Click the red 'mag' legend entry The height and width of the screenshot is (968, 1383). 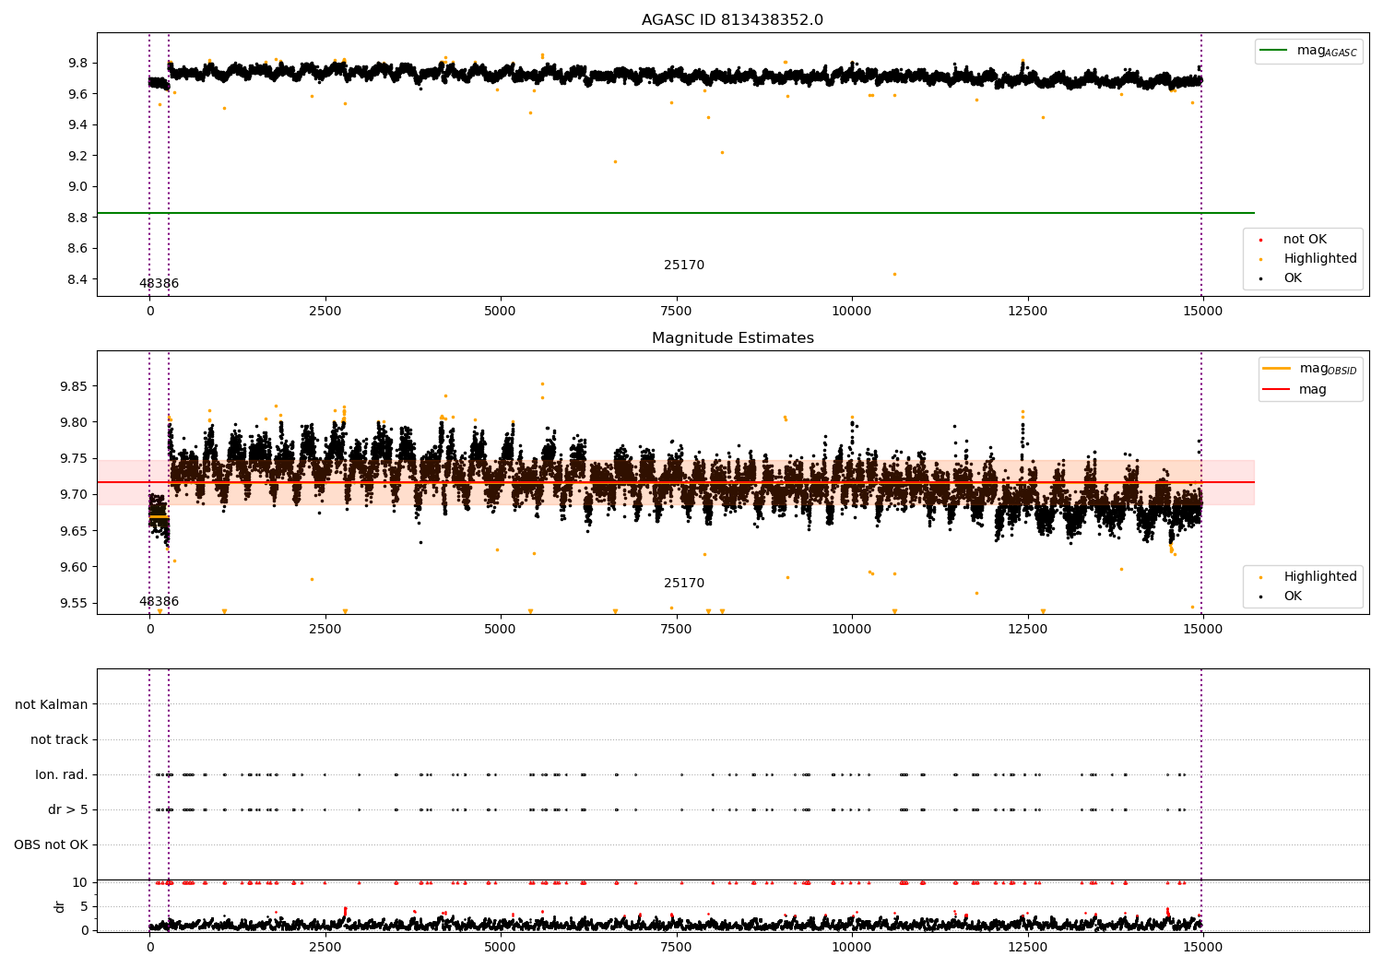pyautogui.click(x=1294, y=390)
